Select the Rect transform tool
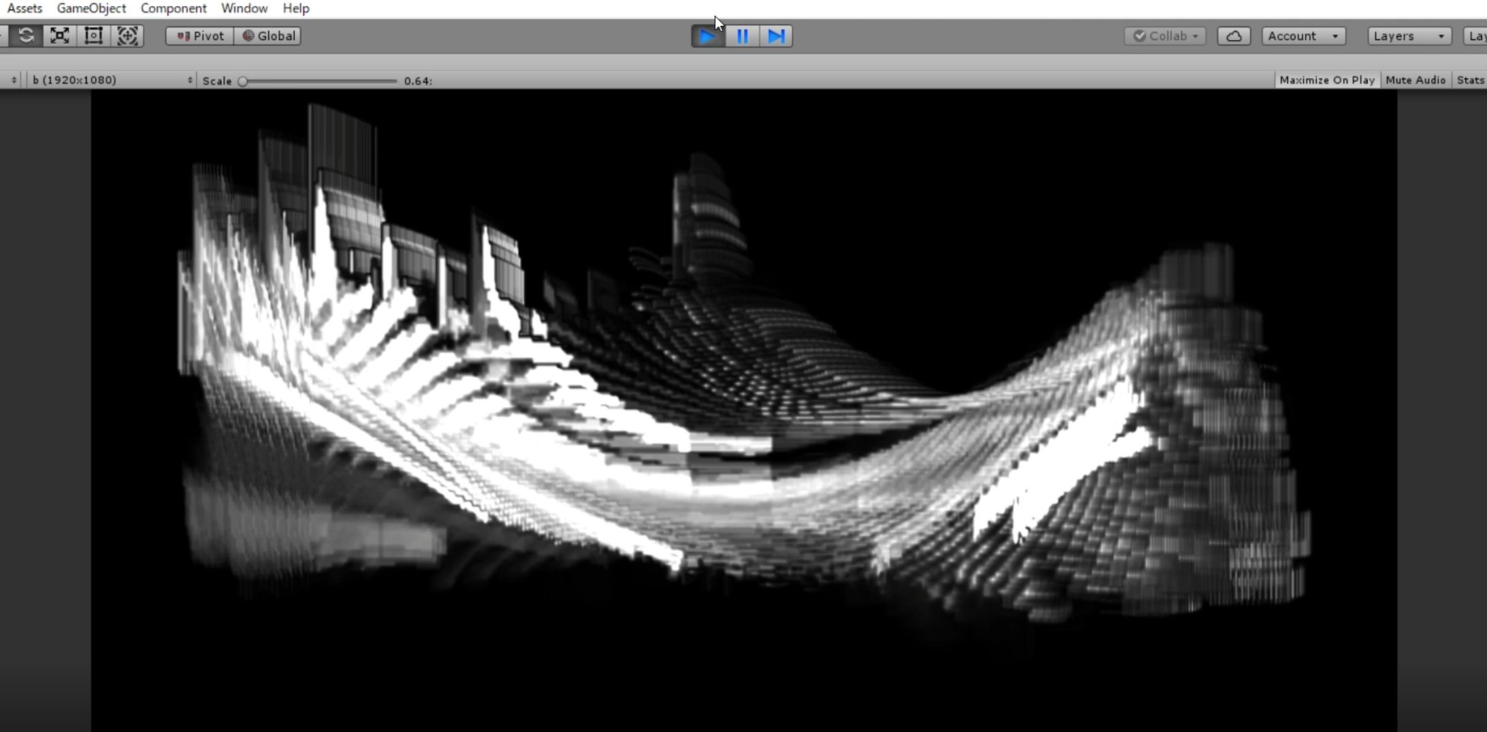This screenshot has width=1487, height=732. click(93, 36)
